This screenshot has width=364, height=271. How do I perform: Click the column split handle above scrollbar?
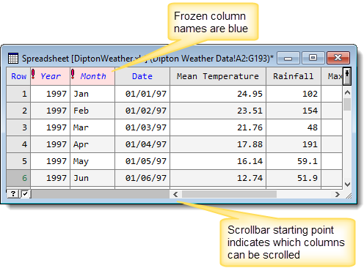coord(347,76)
